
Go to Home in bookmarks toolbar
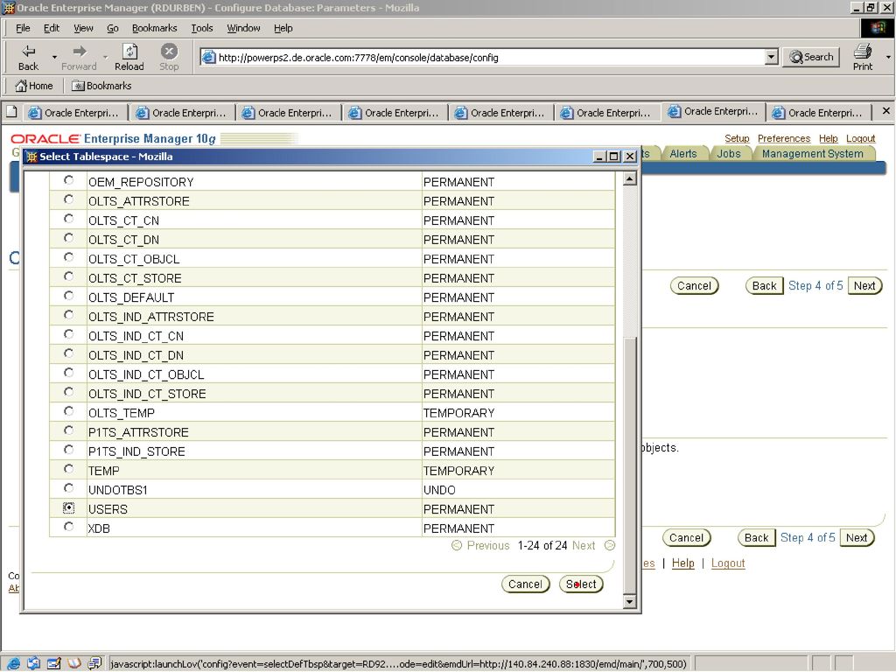(34, 86)
